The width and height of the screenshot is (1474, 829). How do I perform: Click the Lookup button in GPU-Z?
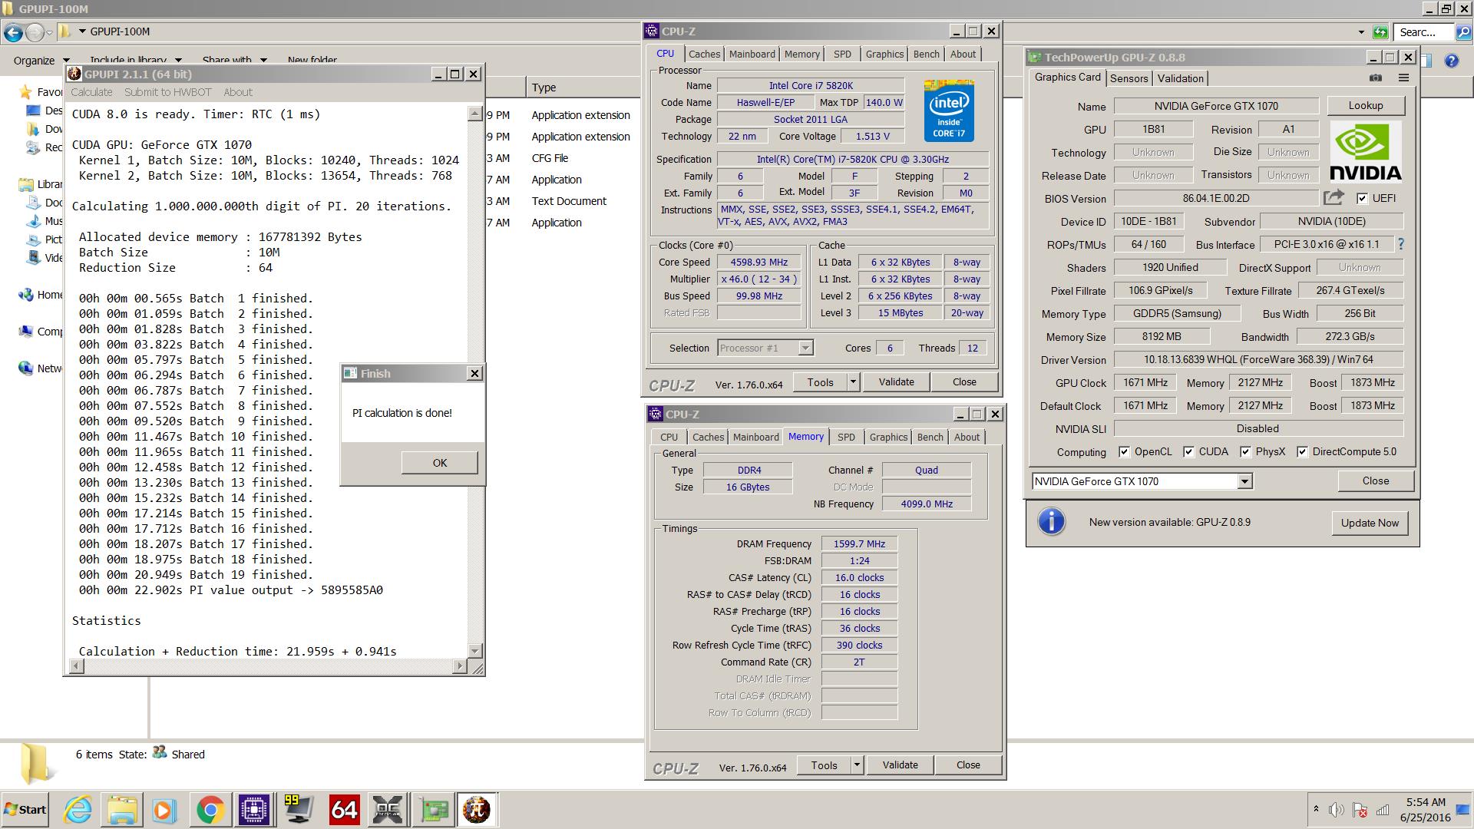1366,106
